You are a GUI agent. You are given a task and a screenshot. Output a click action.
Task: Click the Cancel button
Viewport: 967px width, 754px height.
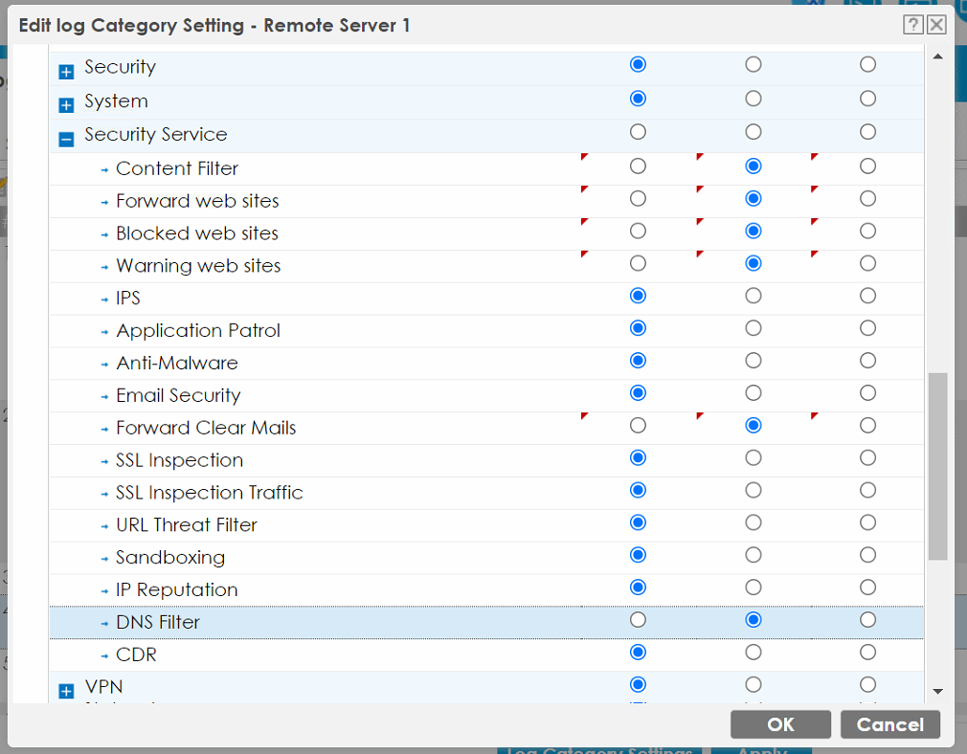click(x=889, y=724)
